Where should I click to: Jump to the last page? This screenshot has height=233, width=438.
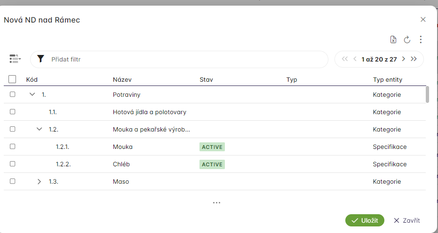pos(414,59)
